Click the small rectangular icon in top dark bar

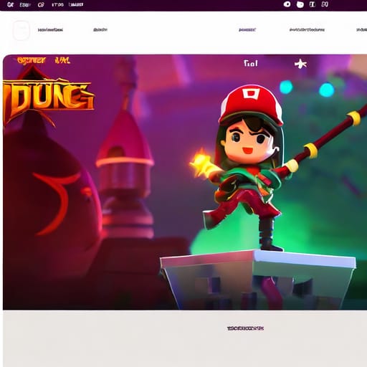click(x=313, y=4)
